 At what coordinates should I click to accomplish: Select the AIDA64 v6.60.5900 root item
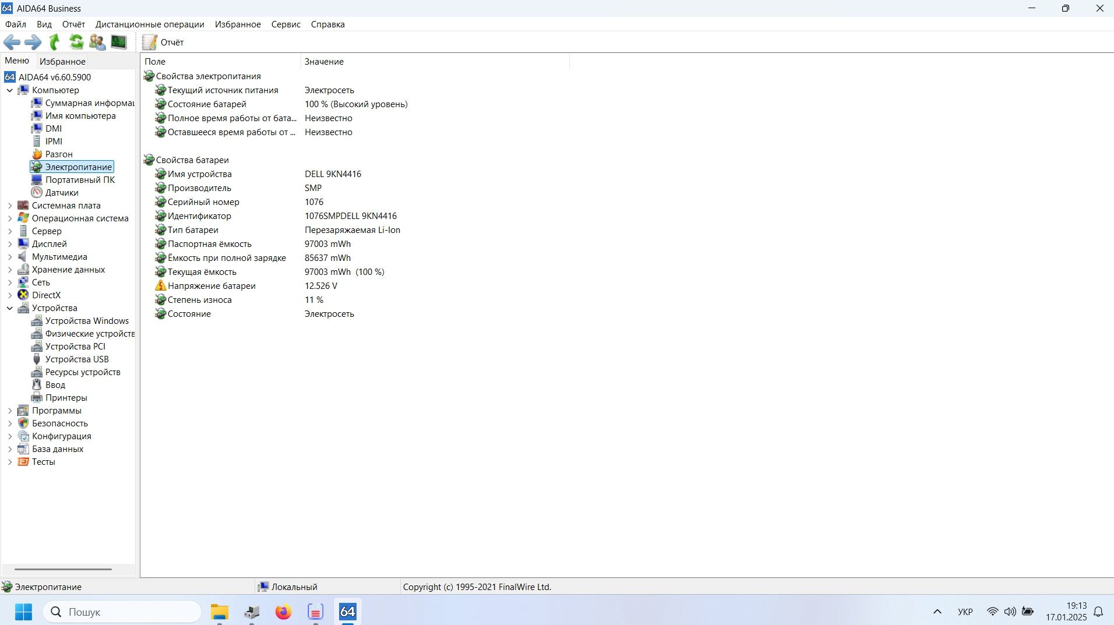point(54,77)
